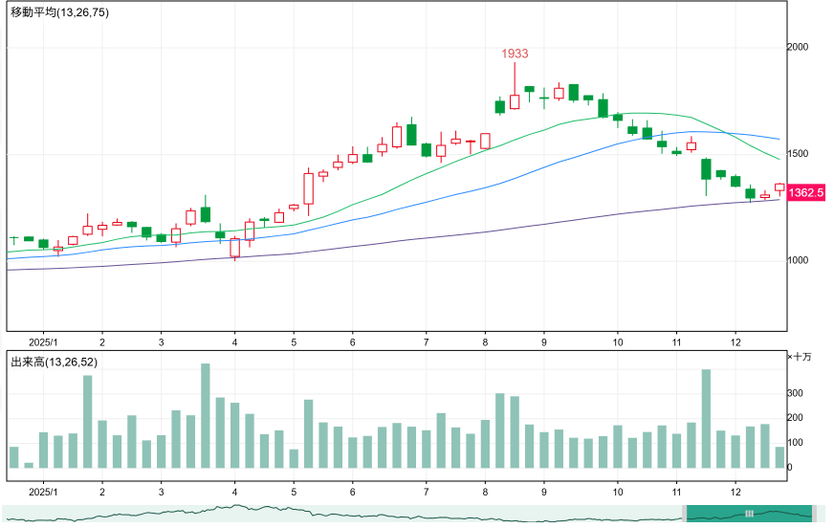Click the 300 label on the volume axis

point(796,393)
